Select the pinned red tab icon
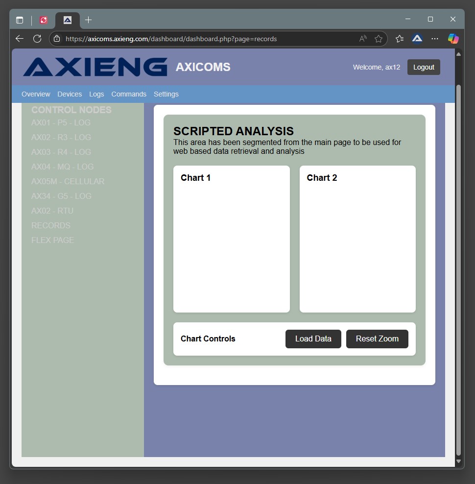 [x=44, y=20]
